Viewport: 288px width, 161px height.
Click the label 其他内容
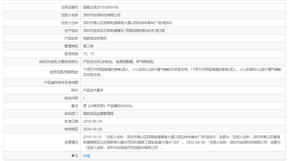point(71,98)
